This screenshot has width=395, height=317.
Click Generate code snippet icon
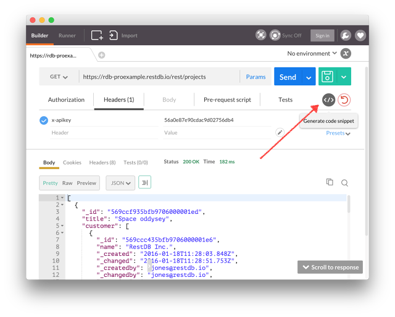pos(328,100)
